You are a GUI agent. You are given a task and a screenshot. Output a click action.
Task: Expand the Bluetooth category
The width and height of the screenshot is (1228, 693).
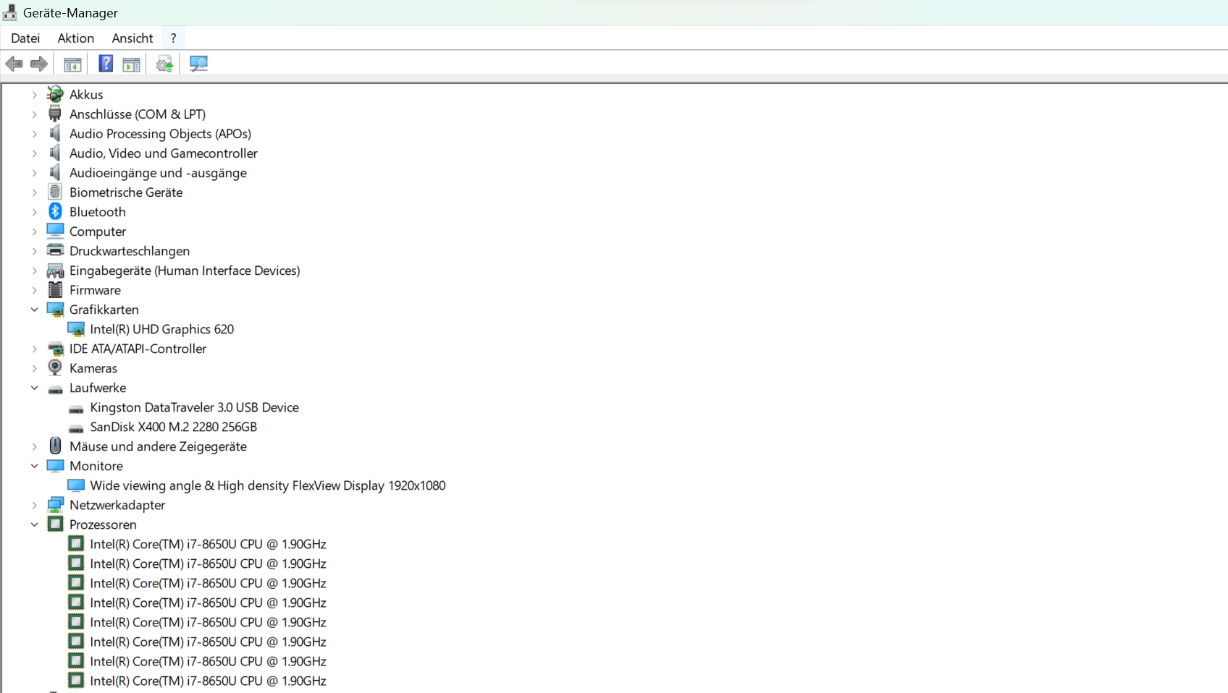34,212
